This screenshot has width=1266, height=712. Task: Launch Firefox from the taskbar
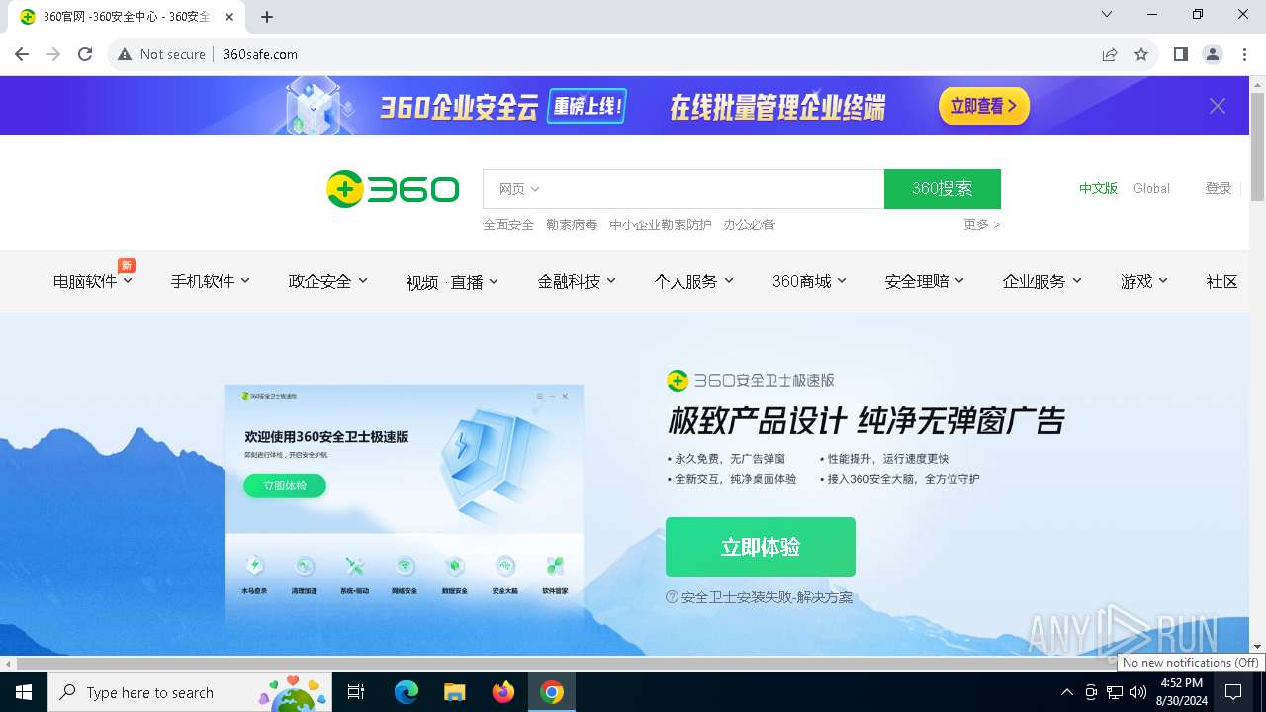point(503,692)
